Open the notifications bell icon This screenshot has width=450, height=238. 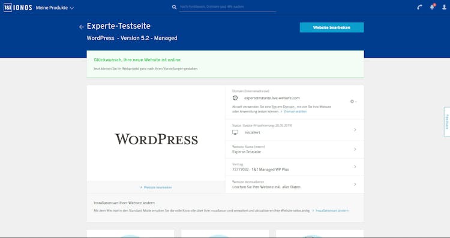pyautogui.click(x=432, y=7)
